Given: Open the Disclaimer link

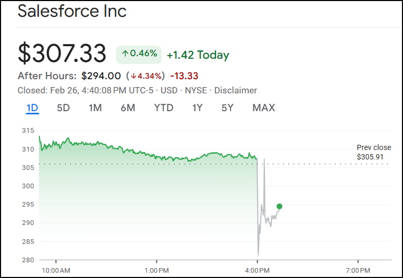Looking at the screenshot, I should 236,90.
